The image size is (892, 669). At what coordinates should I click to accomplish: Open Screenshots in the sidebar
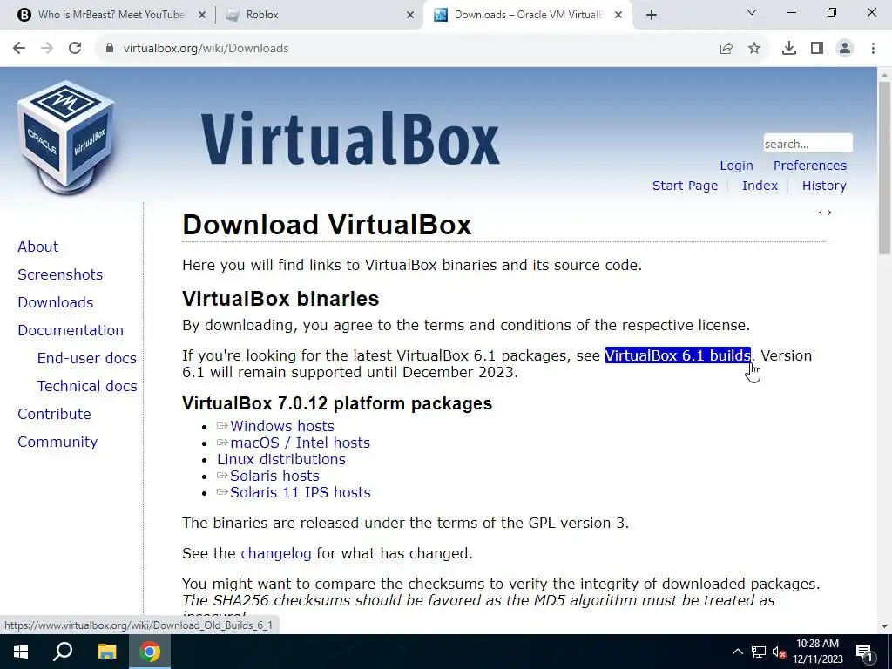pos(60,274)
